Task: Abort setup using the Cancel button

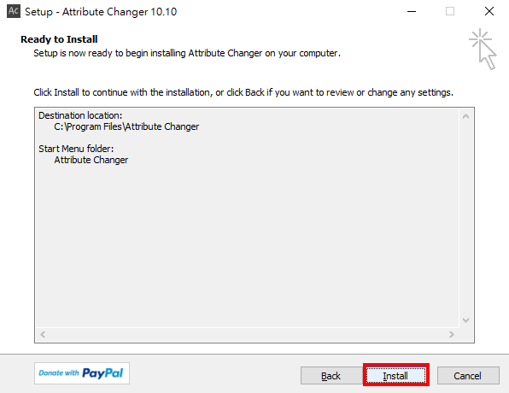Action: (468, 376)
